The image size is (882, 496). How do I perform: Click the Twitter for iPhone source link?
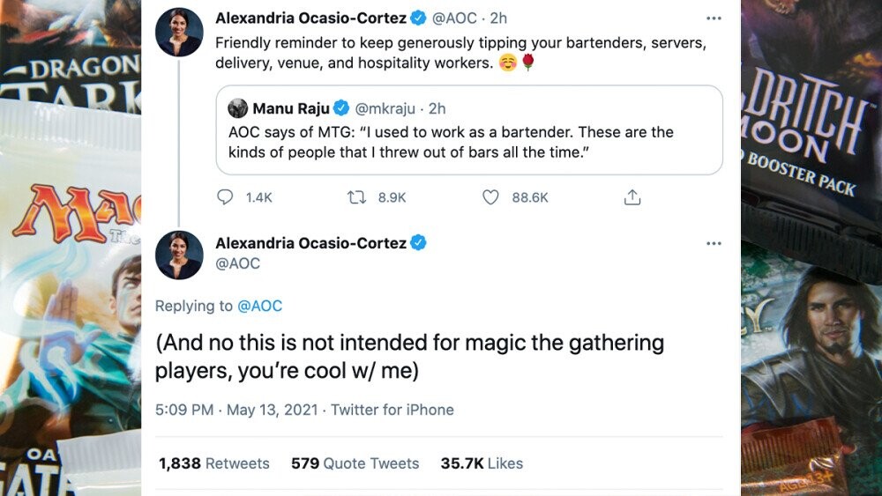[392, 410]
